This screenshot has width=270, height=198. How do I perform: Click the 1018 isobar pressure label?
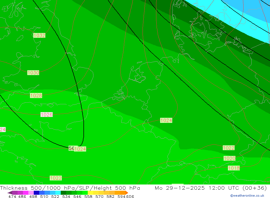point(234,168)
